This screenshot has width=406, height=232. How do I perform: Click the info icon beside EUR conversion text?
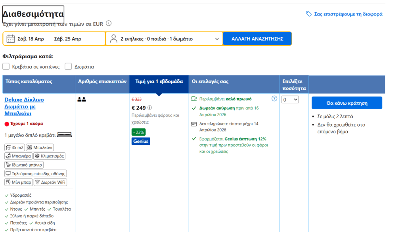pos(109,23)
